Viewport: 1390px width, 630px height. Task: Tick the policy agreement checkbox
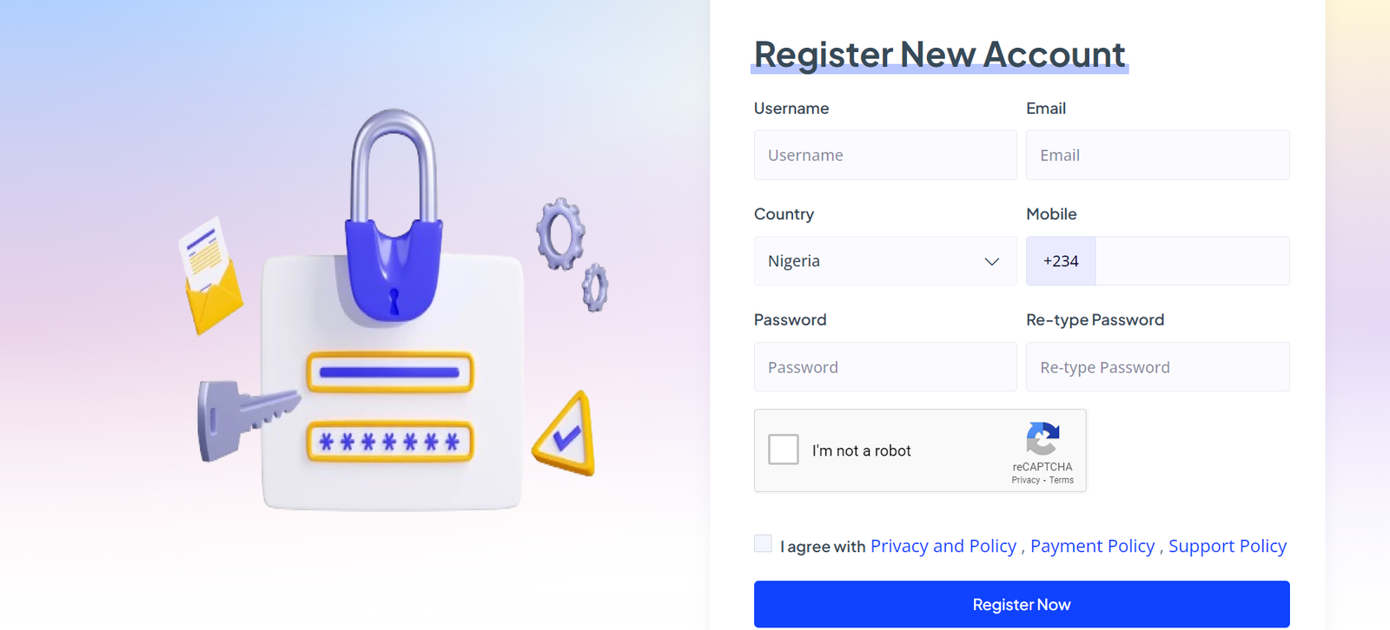pyautogui.click(x=763, y=544)
